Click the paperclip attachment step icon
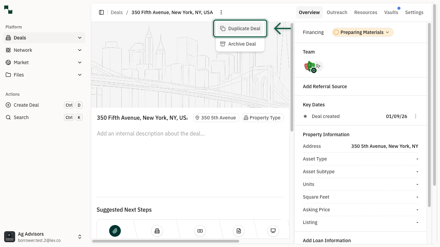The height and width of the screenshot is (247, 440). 115,231
